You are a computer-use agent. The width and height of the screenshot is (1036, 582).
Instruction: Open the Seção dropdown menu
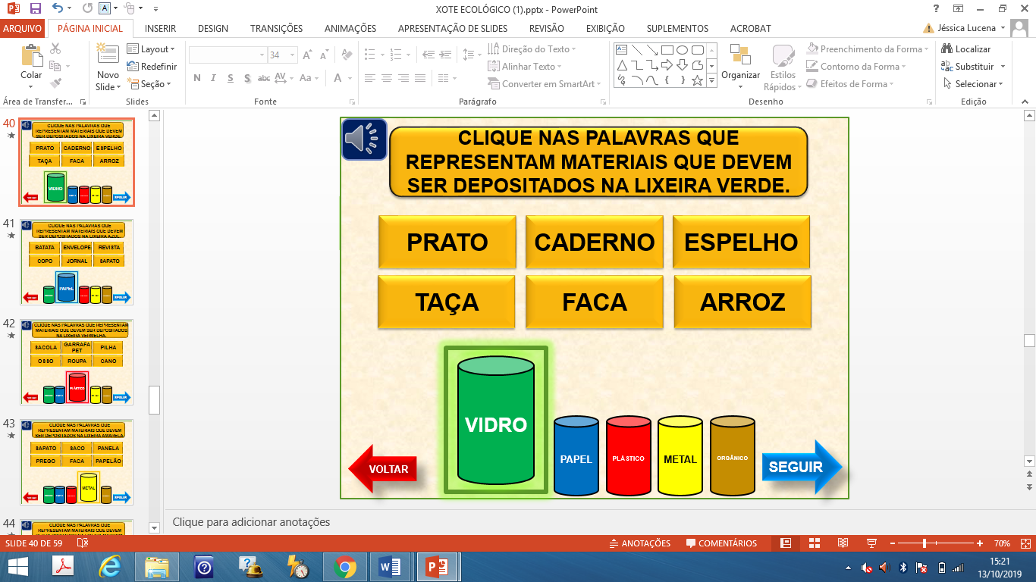[x=155, y=84]
